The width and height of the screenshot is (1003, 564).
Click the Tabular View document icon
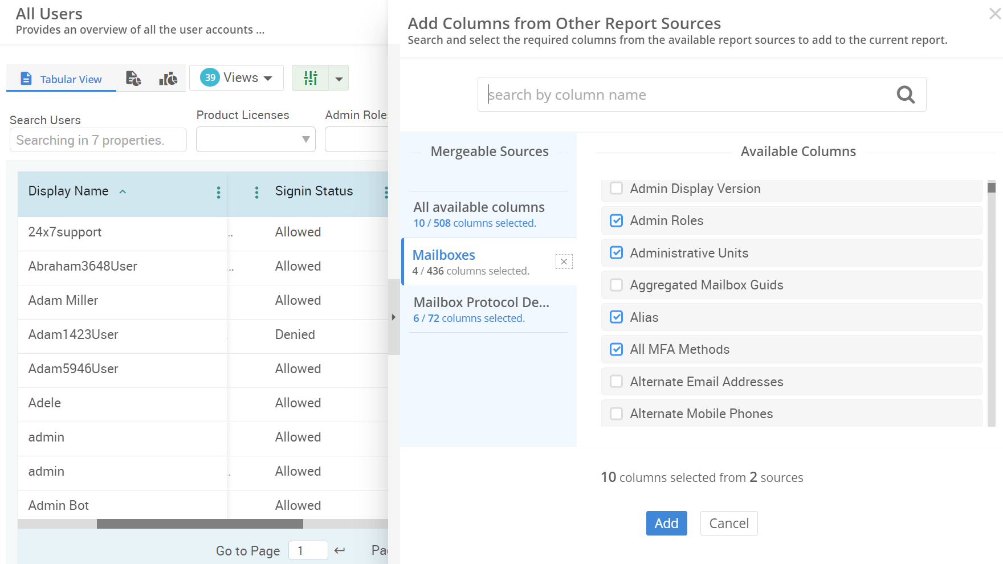[26, 78]
